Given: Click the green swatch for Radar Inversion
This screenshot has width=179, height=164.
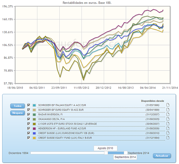Looking at the screenshot, I should coord(34,115).
